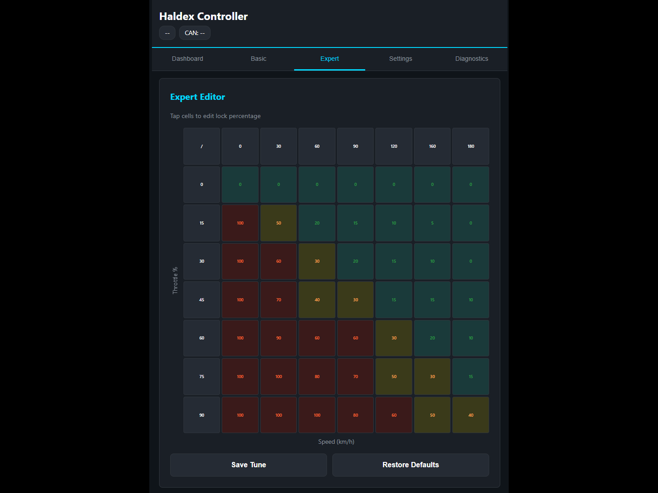658x493 pixels.
Task: Select cell value 40 at throttle 45, speed 60
Action: click(x=317, y=300)
